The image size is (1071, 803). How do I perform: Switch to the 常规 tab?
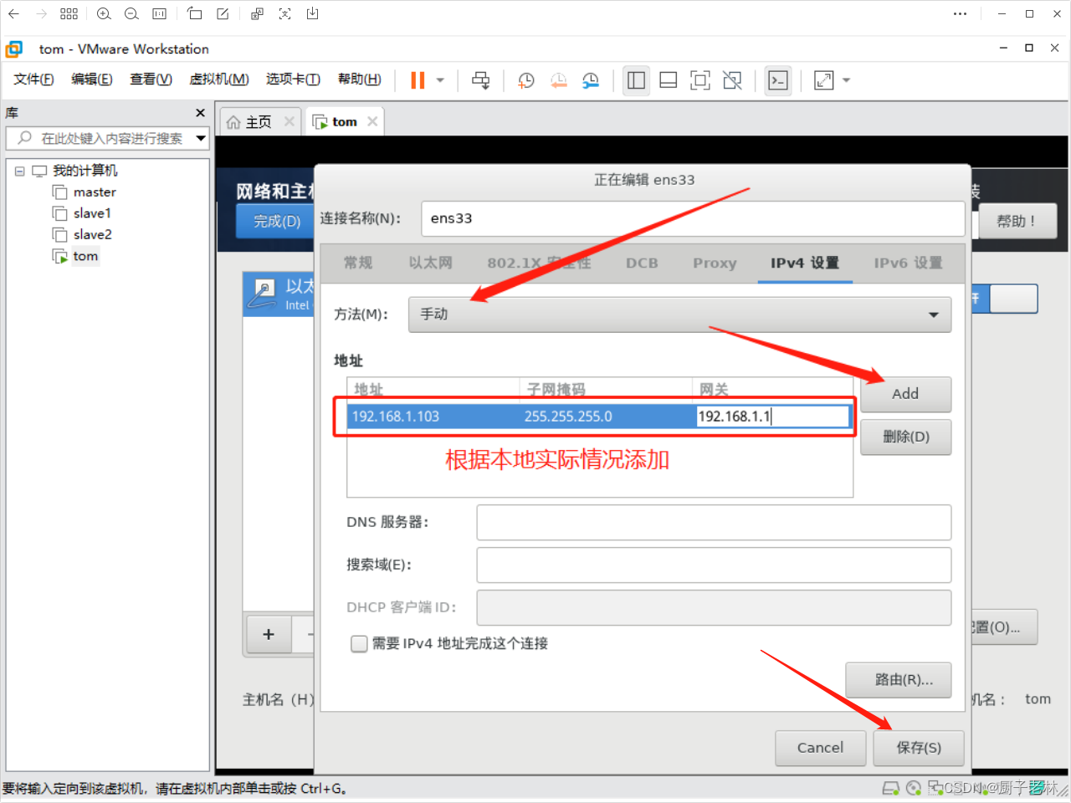[x=358, y=263]
